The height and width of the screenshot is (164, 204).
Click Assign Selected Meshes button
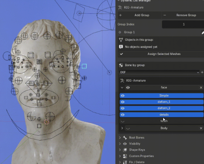click(161, 54)
